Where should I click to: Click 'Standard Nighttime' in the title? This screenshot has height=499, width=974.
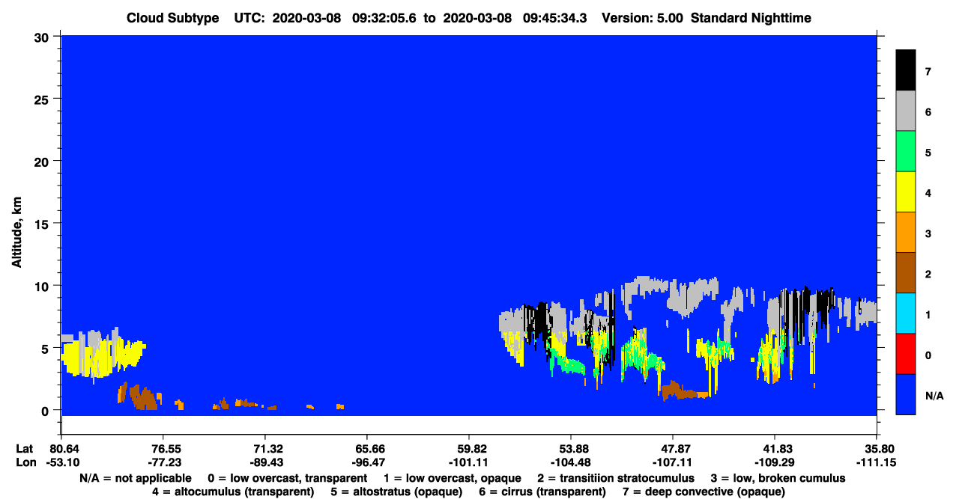point(750,17)
